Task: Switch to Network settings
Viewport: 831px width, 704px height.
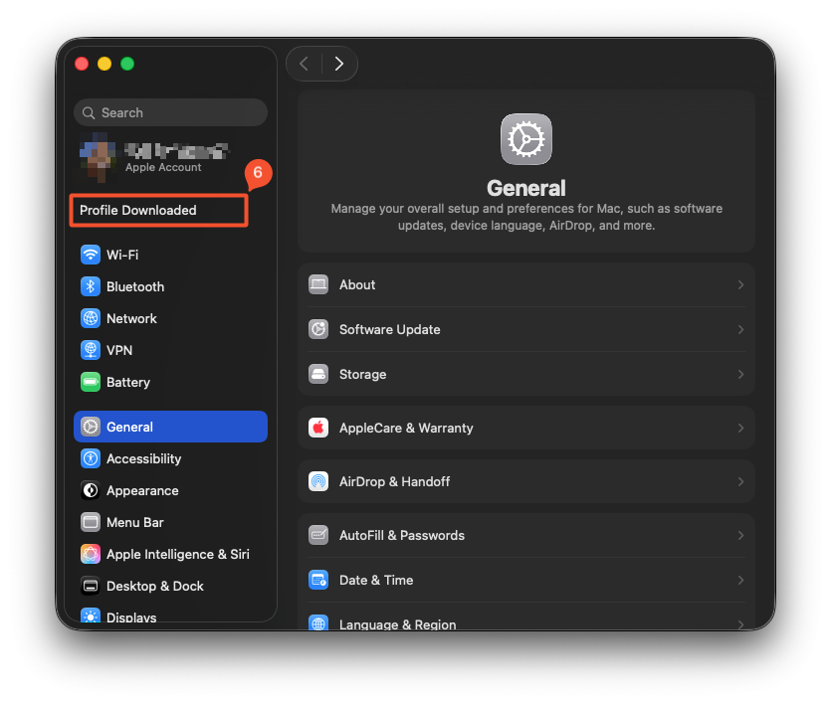Action: tap(170, 318)
